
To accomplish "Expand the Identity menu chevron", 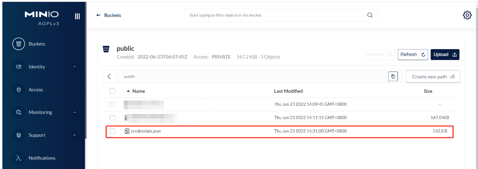I will 74,67.
